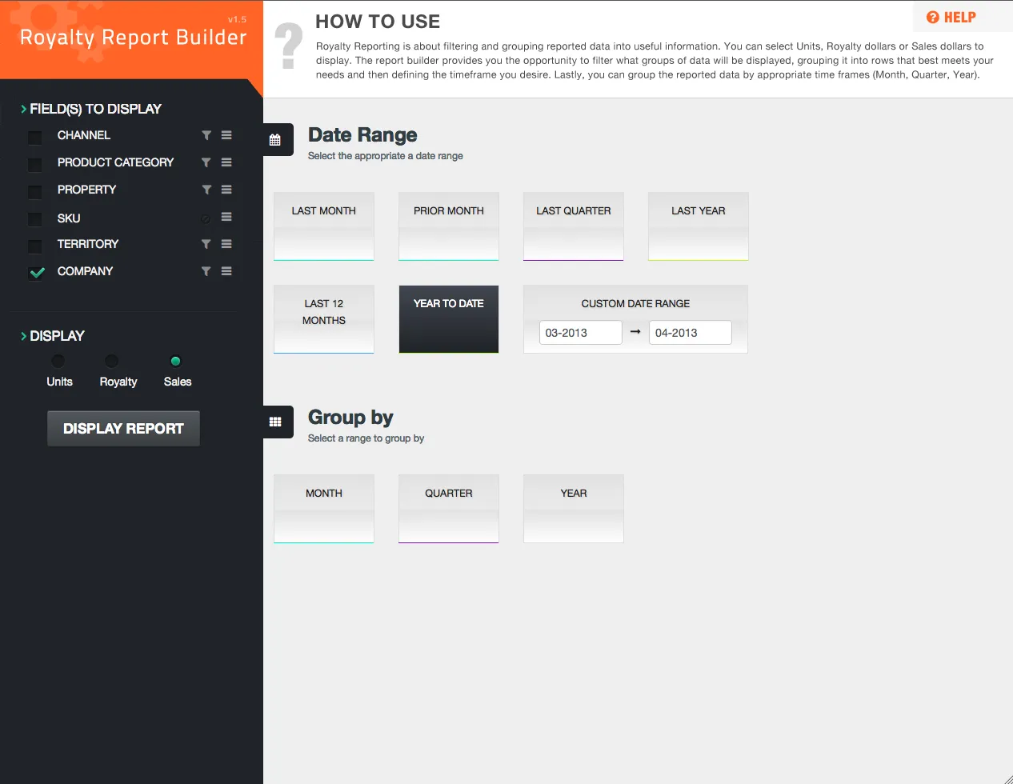Choose the Last 12 Months date range
Viewport: 1013px width, 784px height.
click(x=324, y=319)
